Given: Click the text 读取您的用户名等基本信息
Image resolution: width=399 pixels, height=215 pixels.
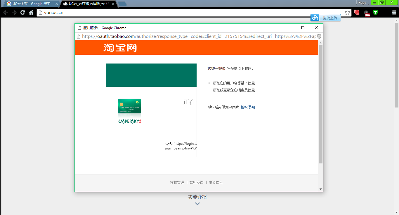Looking at the screenshot, I should coord(234,83).
